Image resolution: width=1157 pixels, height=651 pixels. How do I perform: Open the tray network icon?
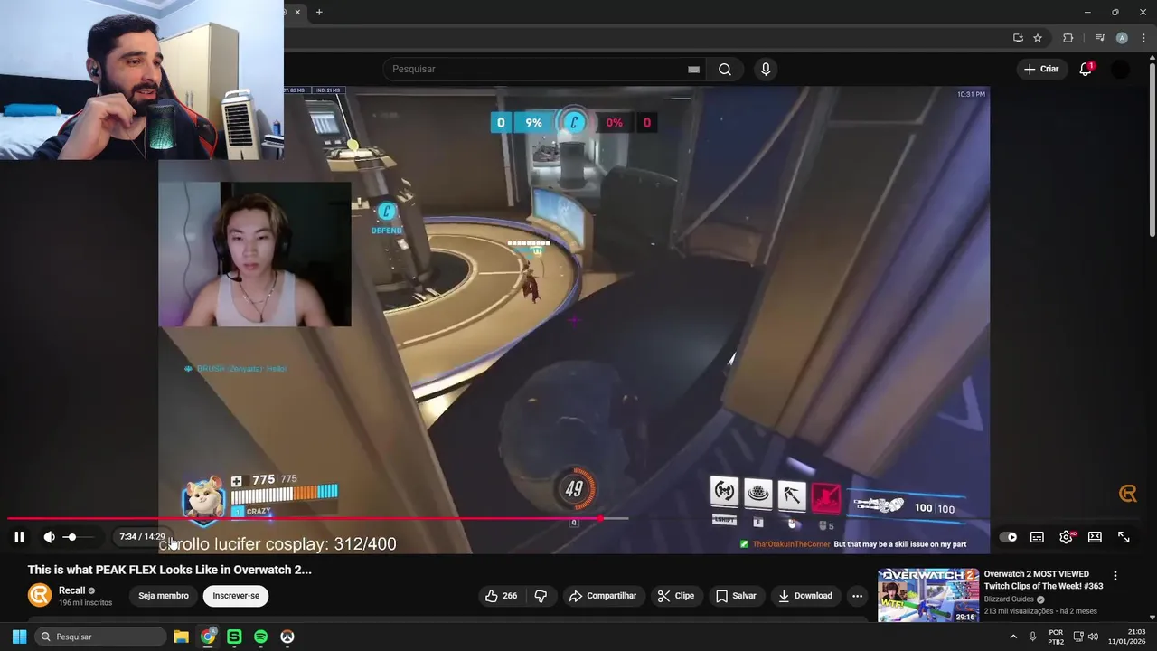coord(1077,637)
